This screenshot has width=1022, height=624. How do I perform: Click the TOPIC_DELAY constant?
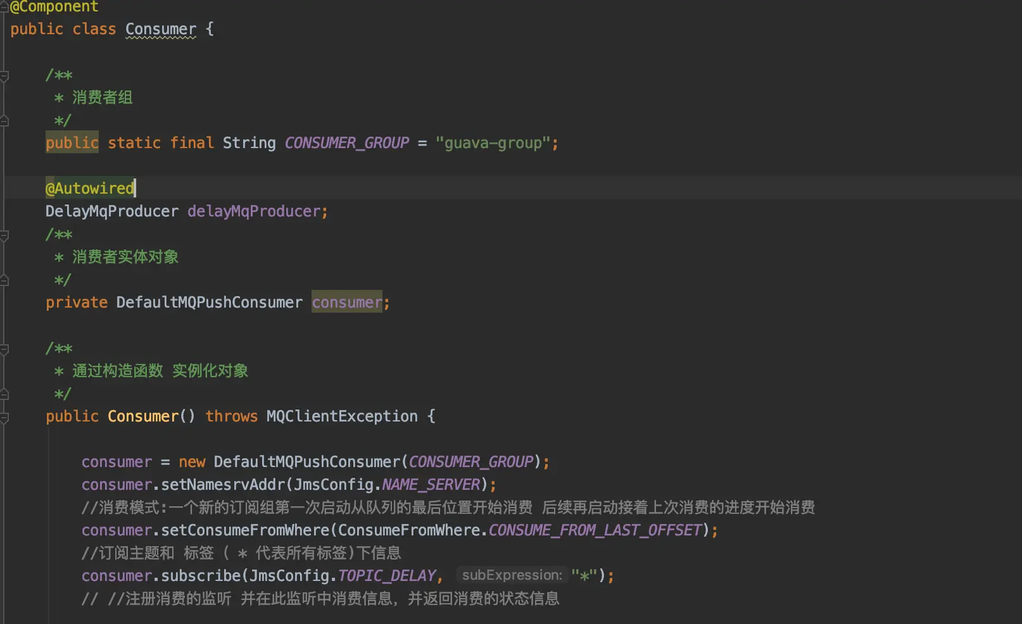pyautogui.click(x=387, y=576)
